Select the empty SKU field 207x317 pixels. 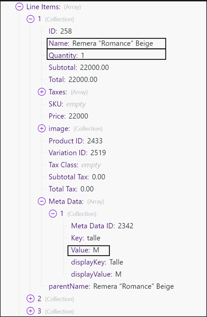(65, 104)
